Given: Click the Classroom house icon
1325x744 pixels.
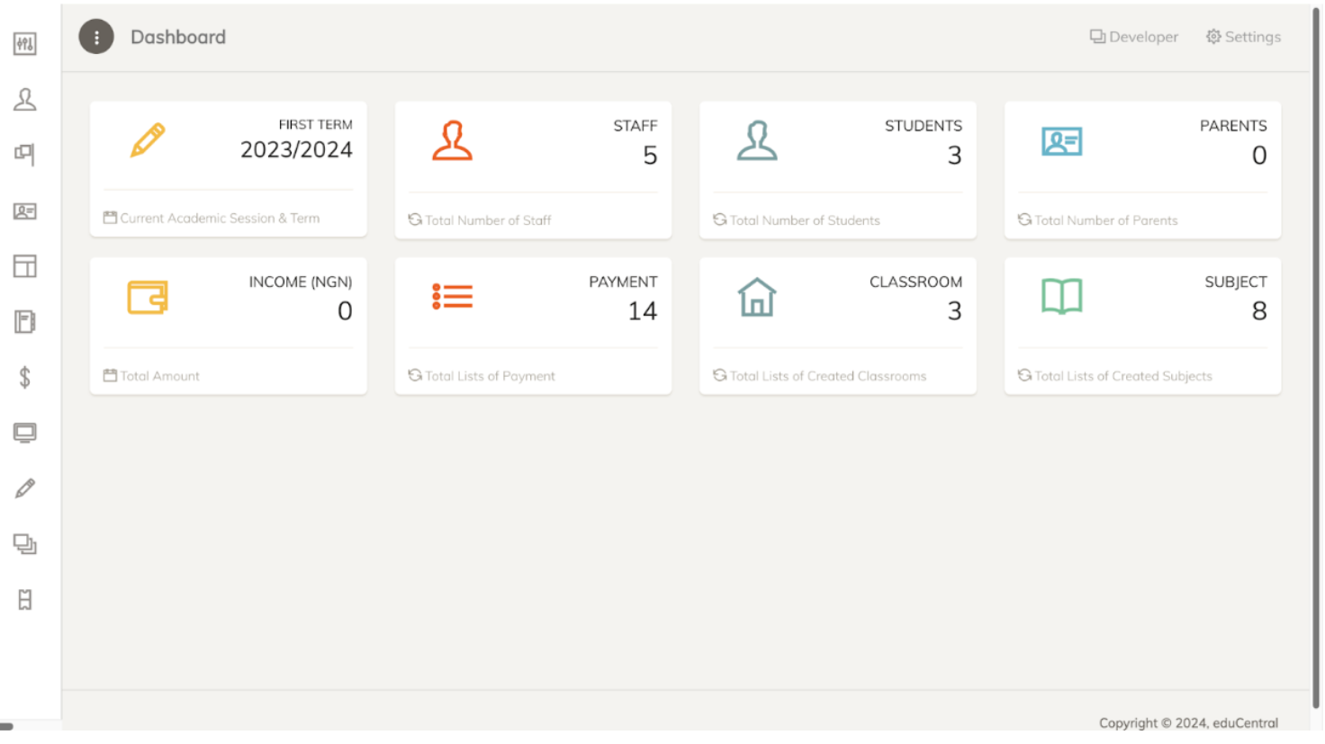Looking at the screenshot, I should pyautogui.click(x=757, y=297).
